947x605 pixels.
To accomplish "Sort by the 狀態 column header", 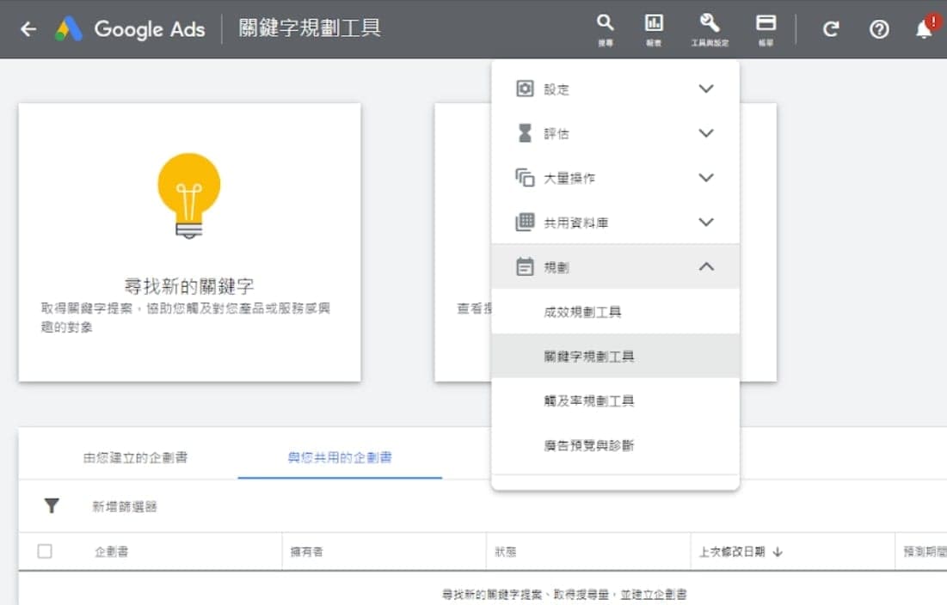I will [506, 552].
